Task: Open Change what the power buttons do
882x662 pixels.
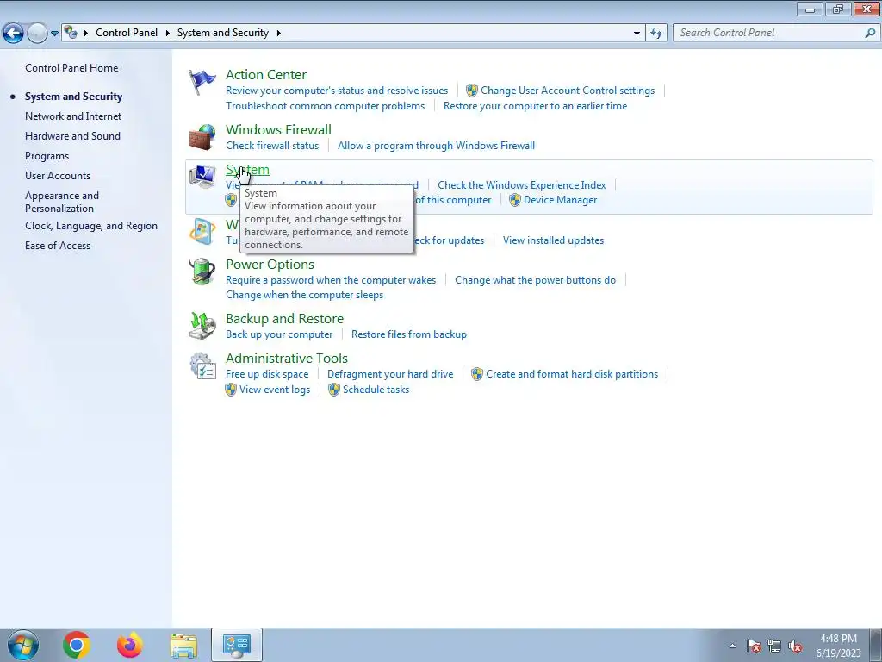Action: point(535,280)
